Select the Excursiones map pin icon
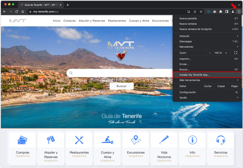Screen dimensions: 243x168 (x=136, y=140)
